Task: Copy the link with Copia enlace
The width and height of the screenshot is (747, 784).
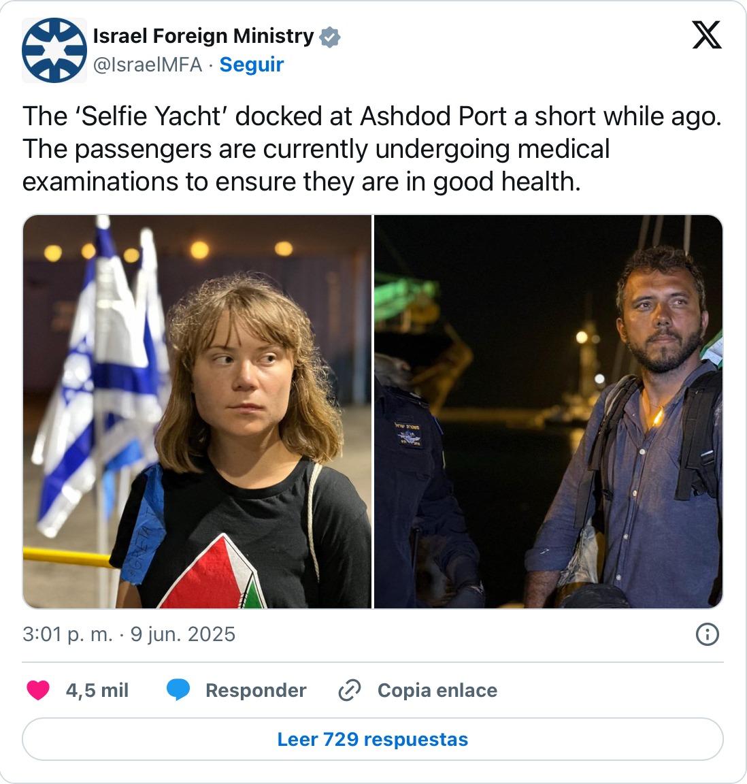Action: [437, 690]
